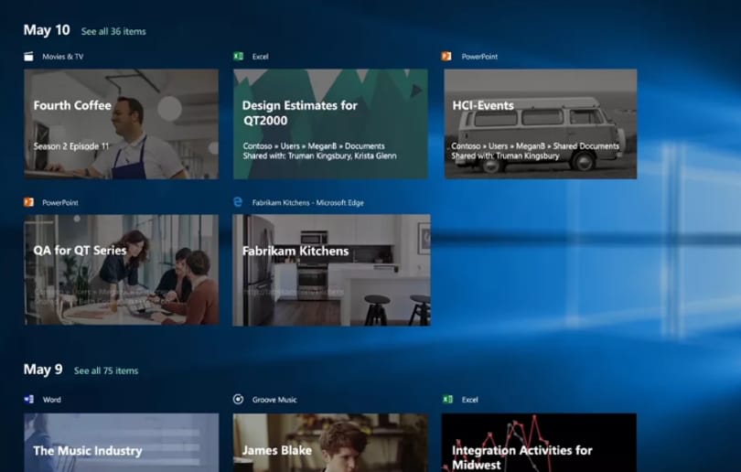Open the Fourth Coffee video card
Image resolution: width=741 pixels, height=472 pixels.
[x=122, y=123]
